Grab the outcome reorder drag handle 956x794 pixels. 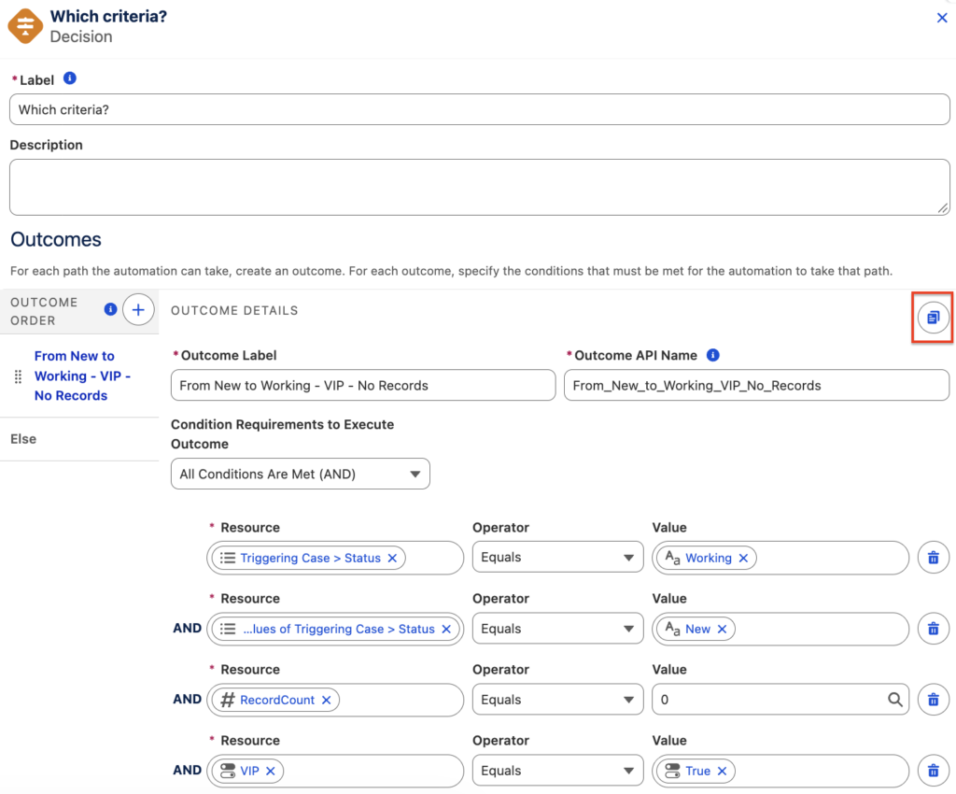pyautogui.click(x=19, y=376)
